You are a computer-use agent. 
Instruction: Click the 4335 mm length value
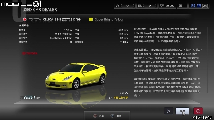(123, 30)
